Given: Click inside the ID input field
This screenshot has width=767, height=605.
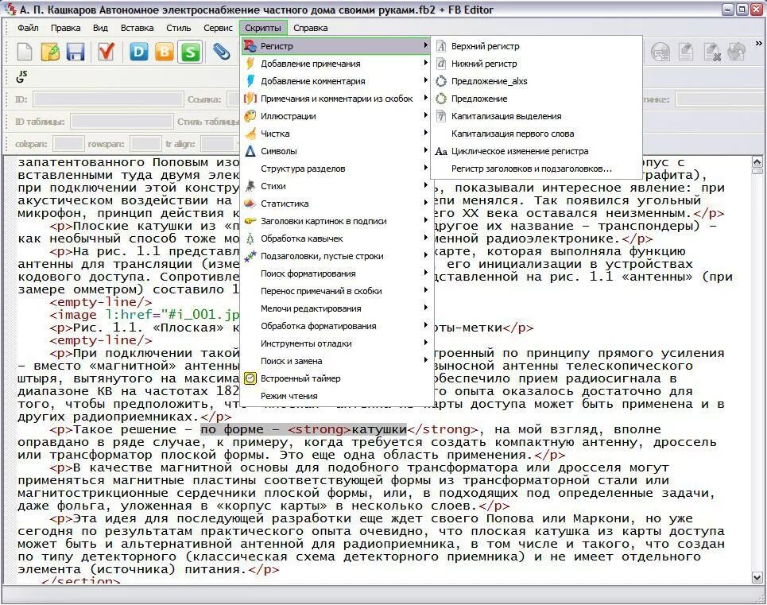Looking at the screenshot, I should pyautogui.click(x=108, y=99).
